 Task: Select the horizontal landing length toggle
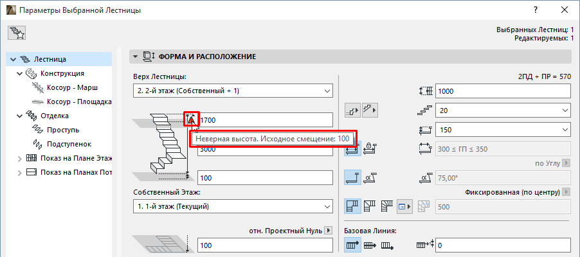pyautogui.click(x=352, y=177)
